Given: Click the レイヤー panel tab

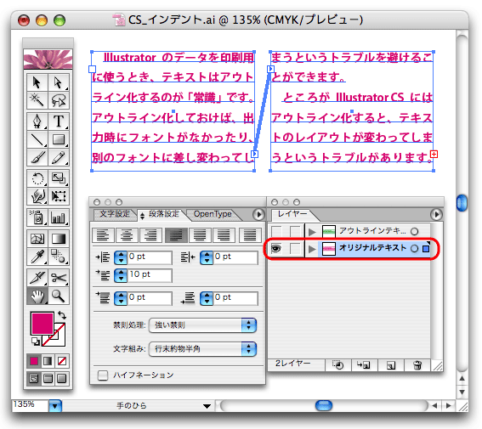Looking at the screenshot, I should point(292,214).
